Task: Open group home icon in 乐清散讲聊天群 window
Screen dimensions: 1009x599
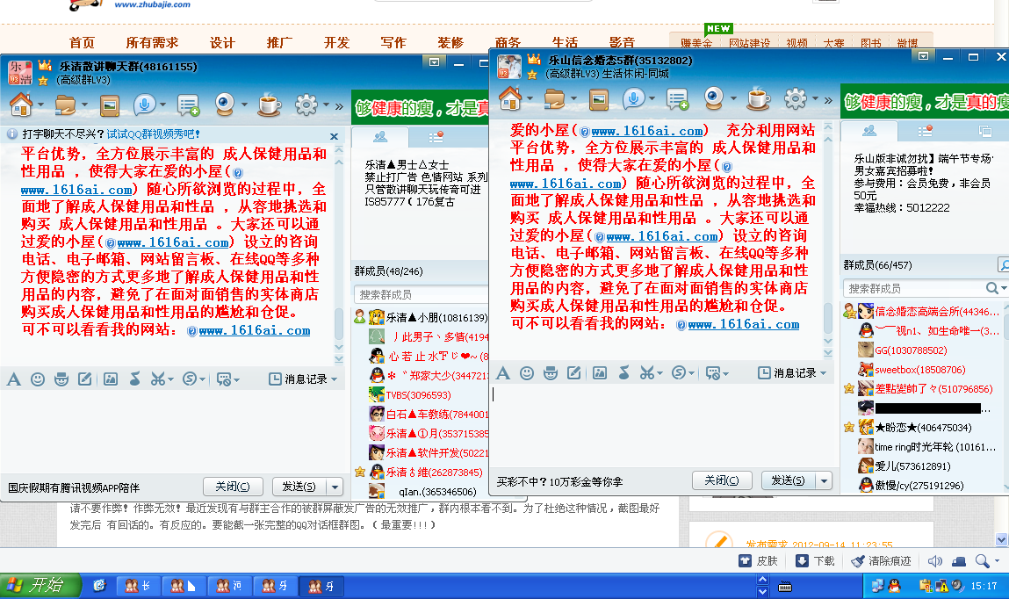Action: coord(20,105)
